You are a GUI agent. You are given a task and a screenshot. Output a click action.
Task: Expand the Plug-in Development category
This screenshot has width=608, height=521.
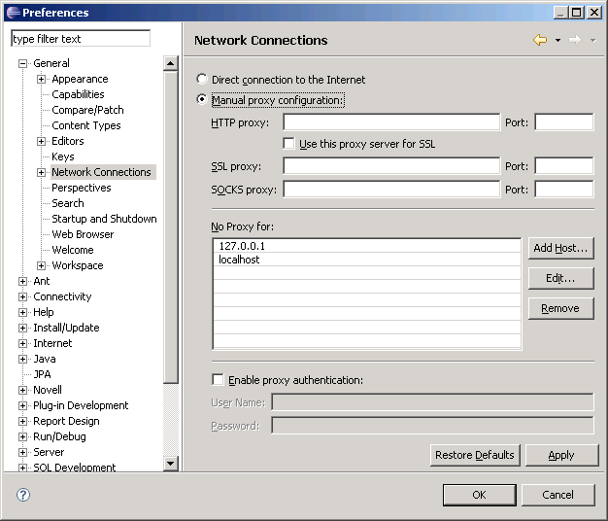pos(23,405)
